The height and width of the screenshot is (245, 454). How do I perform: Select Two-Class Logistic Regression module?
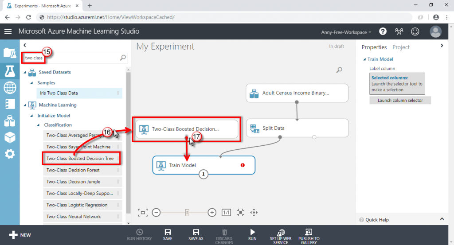click(82, 205)
